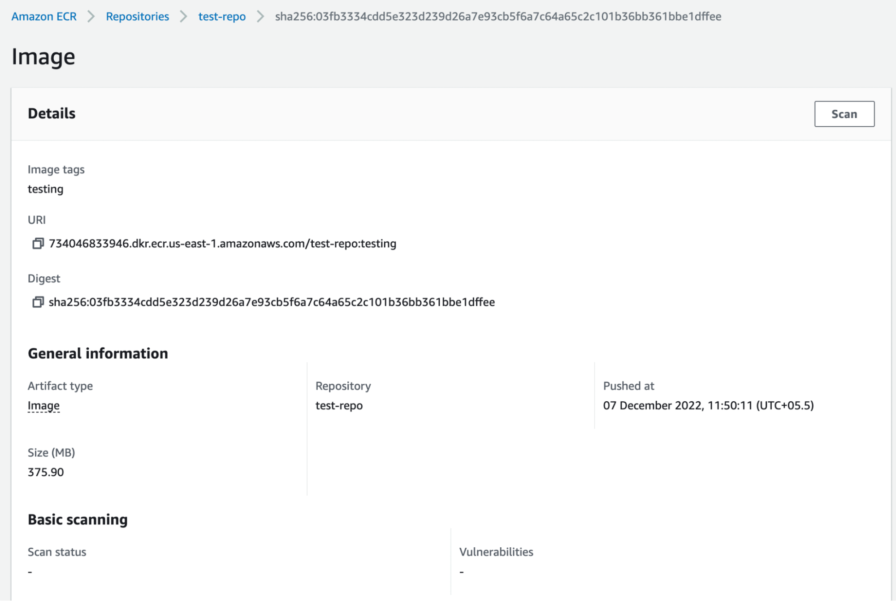Click the Image artifact type link
The image size is (896, 601).
coord(43,405)
